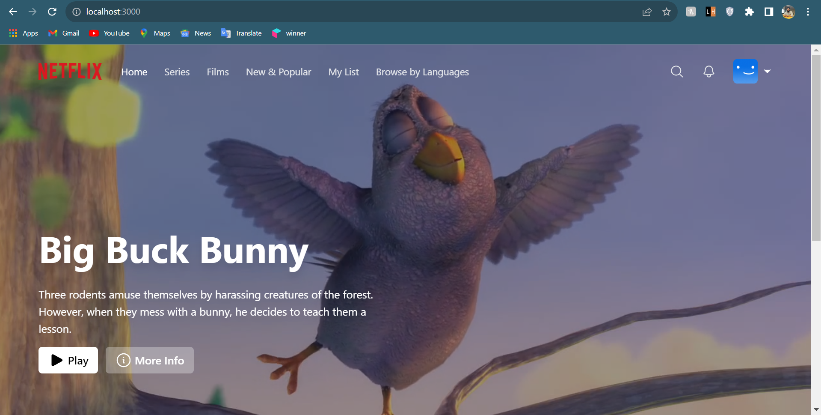This screenshot has width=821, height=415.
Task: Select Films in the navigation
Action: [x=218, y=72]
